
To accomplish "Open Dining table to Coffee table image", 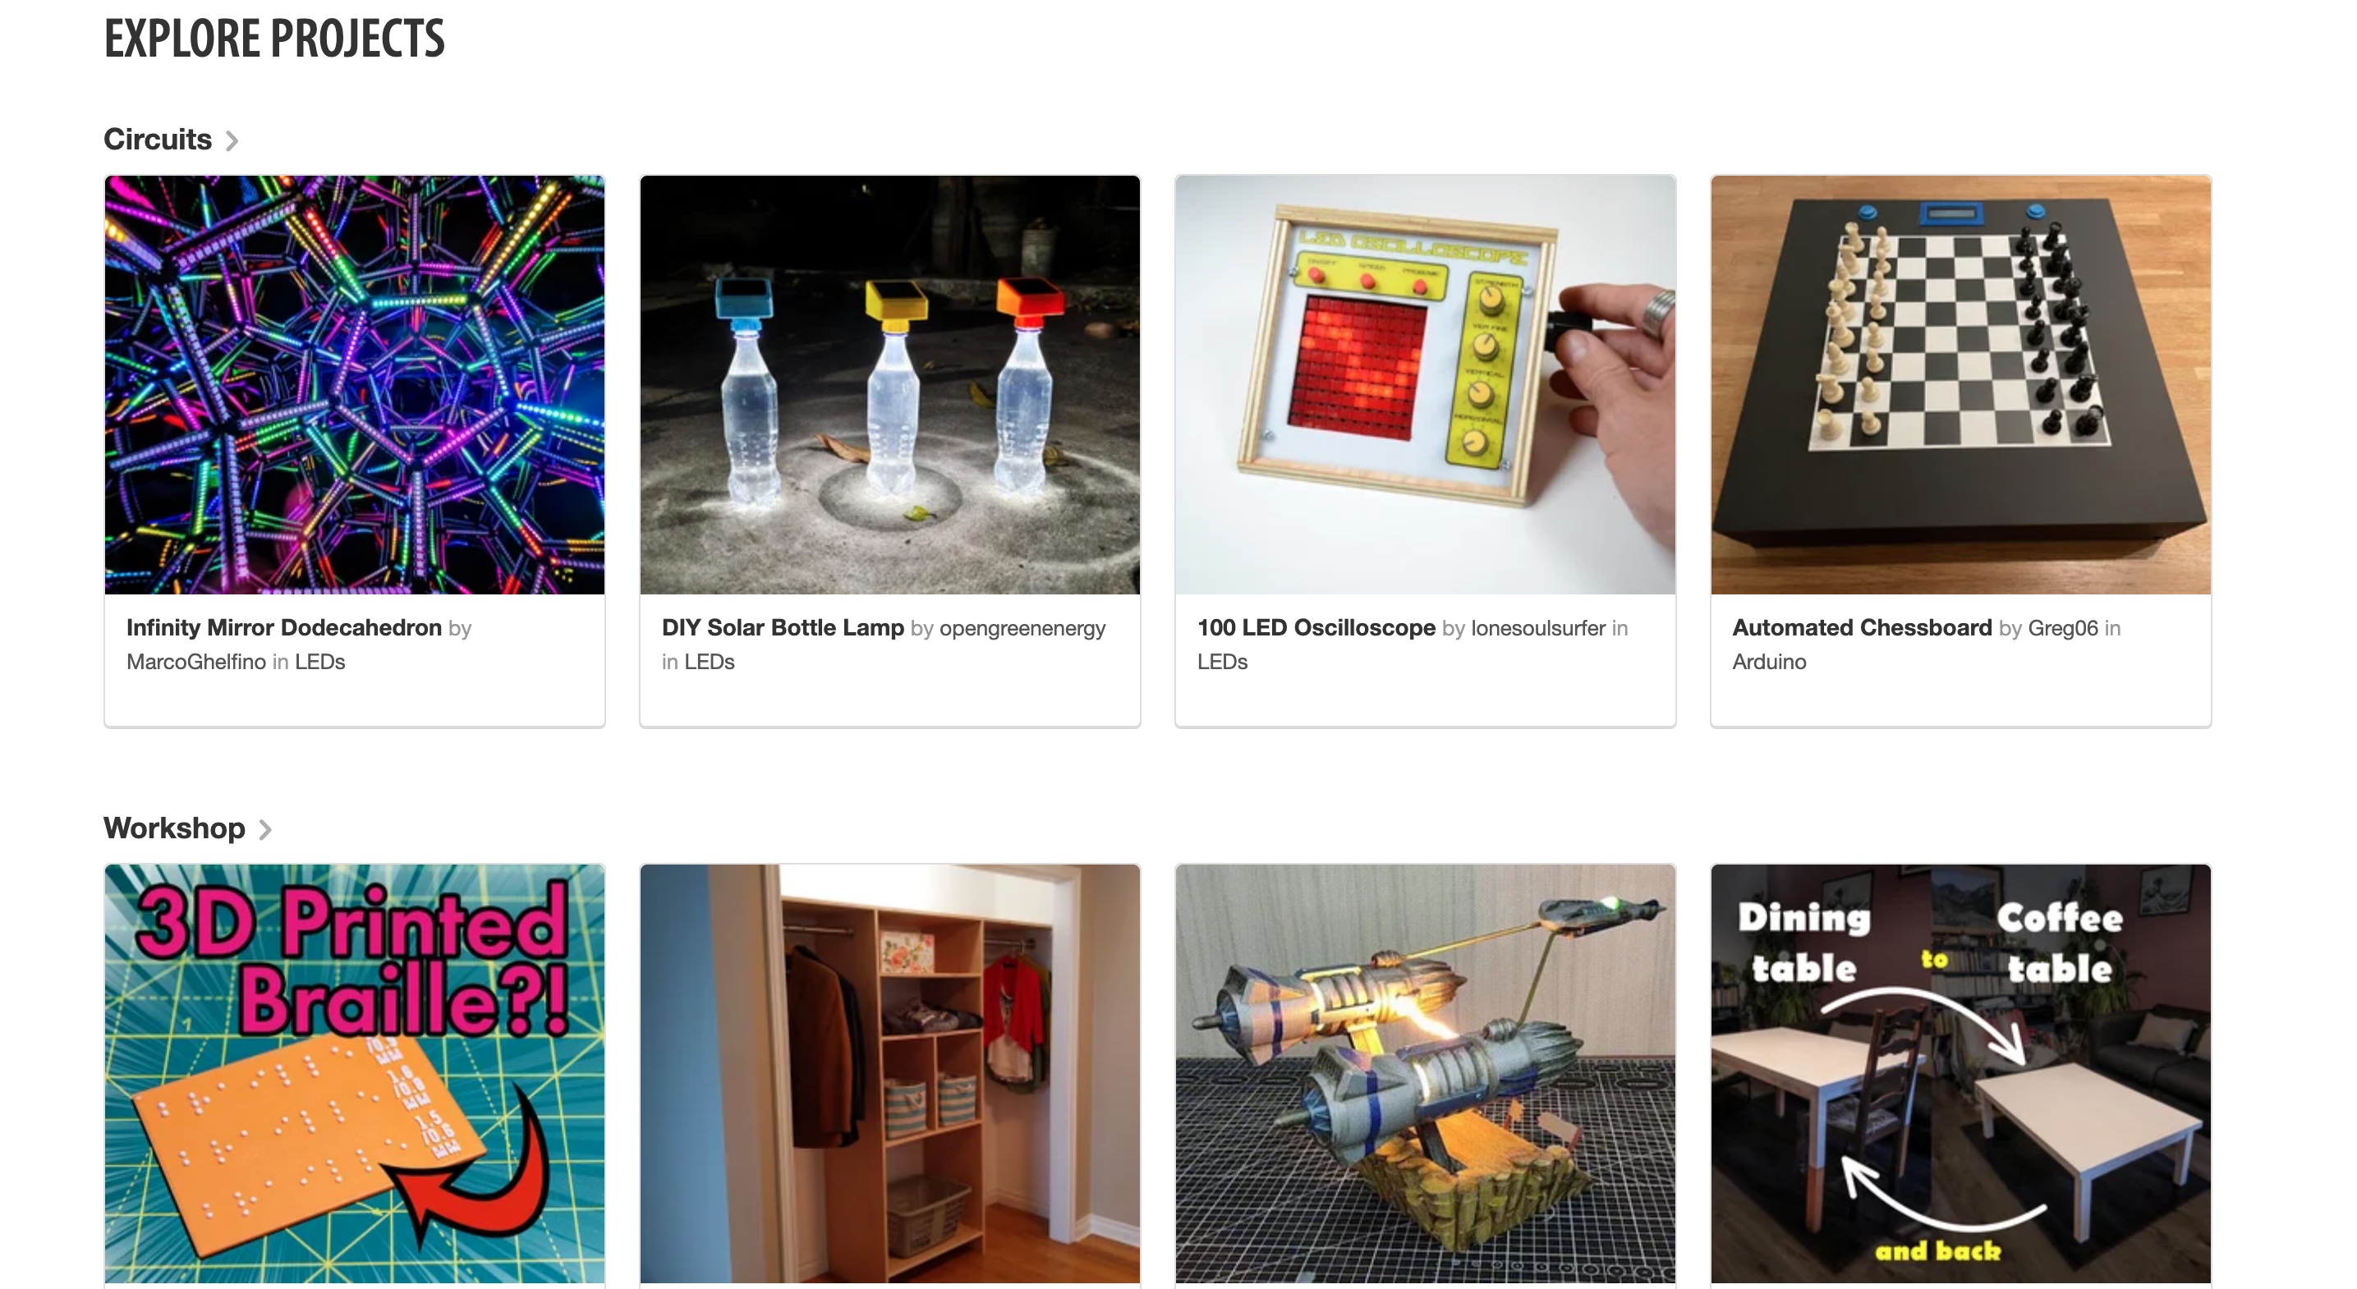I will (x=1961, y=1074).
